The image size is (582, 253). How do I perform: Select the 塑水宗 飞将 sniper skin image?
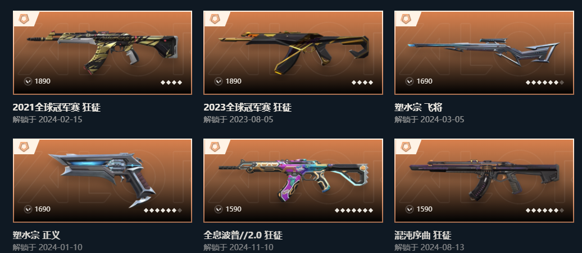click(x=484, y=52)
